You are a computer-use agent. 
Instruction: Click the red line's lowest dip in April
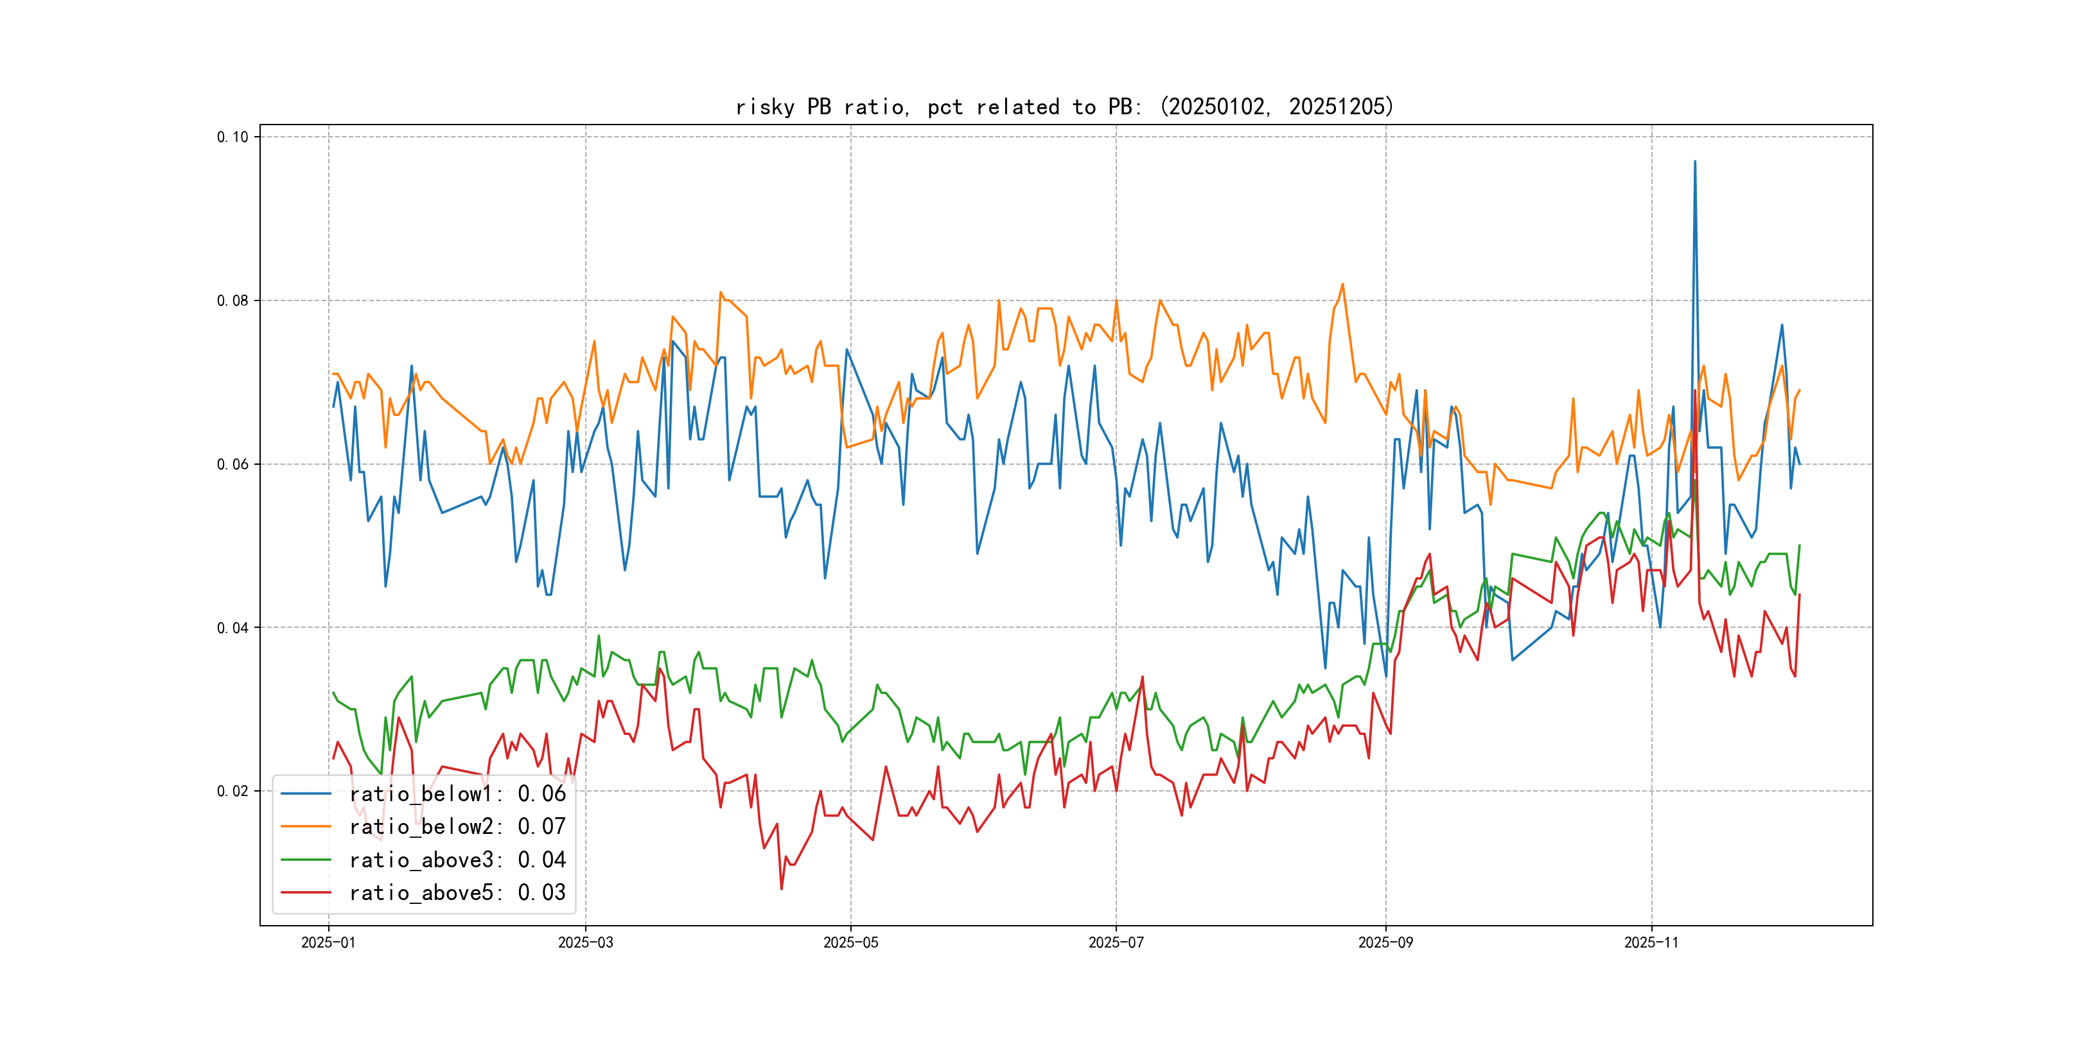pyautogui.click(x=781, y=888)
